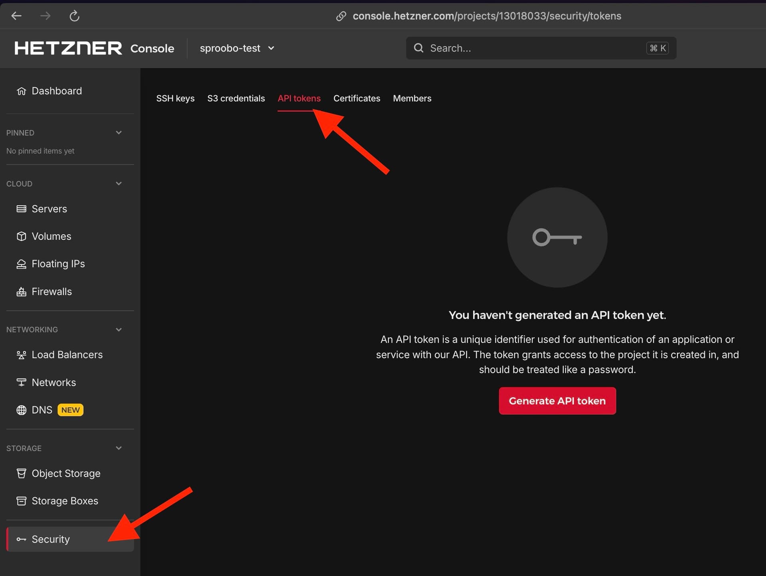Click the magnifier icon in the search box

click(419, 48)
